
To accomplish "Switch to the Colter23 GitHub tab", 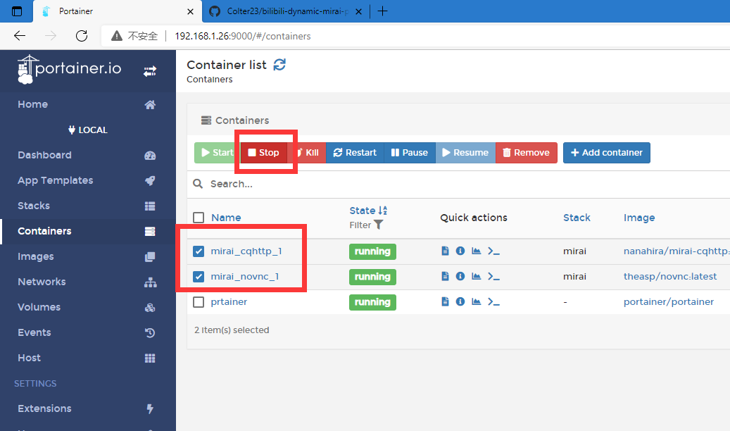I will pyautogui.click(x=286, y=11).
